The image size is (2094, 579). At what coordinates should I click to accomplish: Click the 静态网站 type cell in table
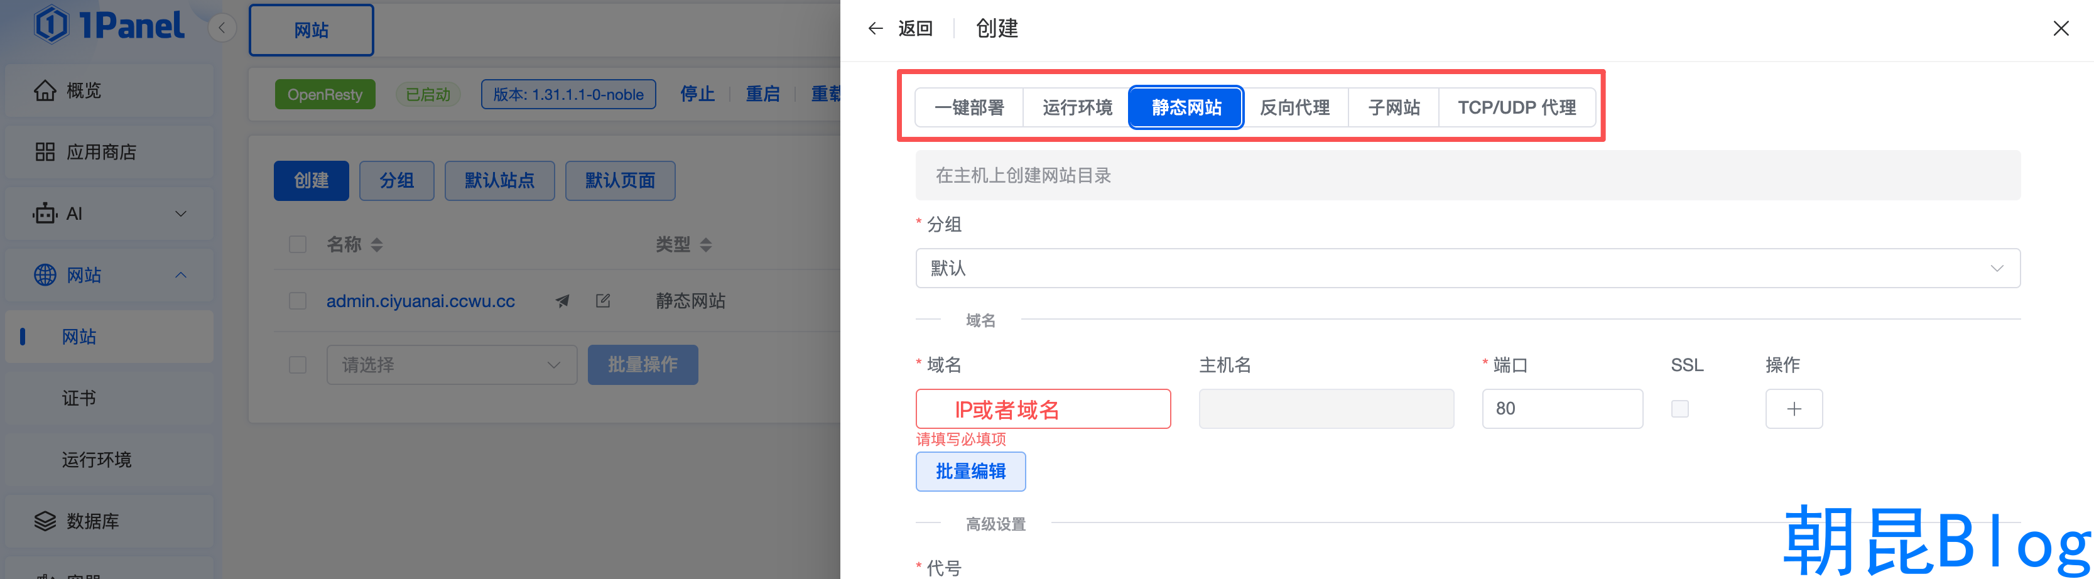[x=690, y=301]
